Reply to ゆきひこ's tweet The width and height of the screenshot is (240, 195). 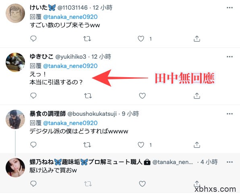point(33,96)
